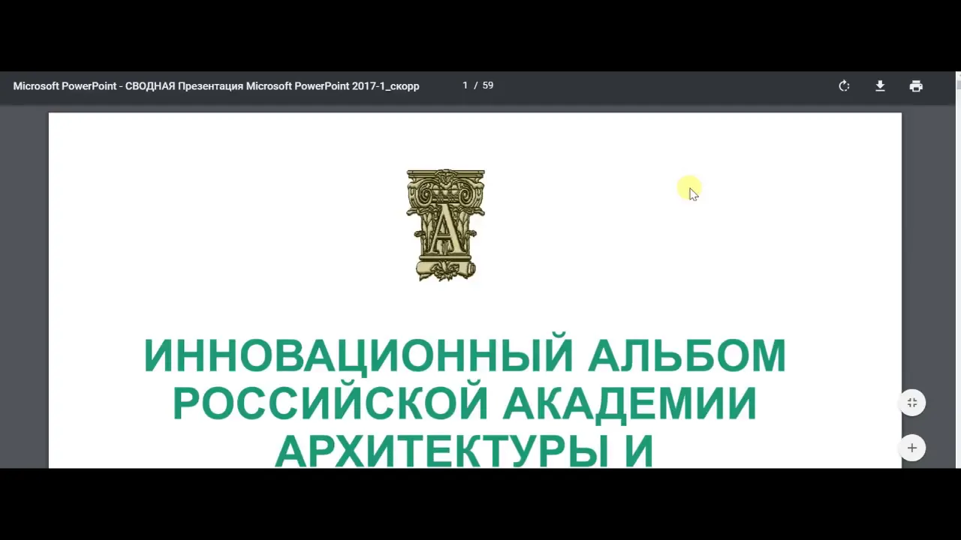Image resolution: width=961 pixels, height=540 pixels.
Task: Print the presentation document
Action: coord(916,86)
